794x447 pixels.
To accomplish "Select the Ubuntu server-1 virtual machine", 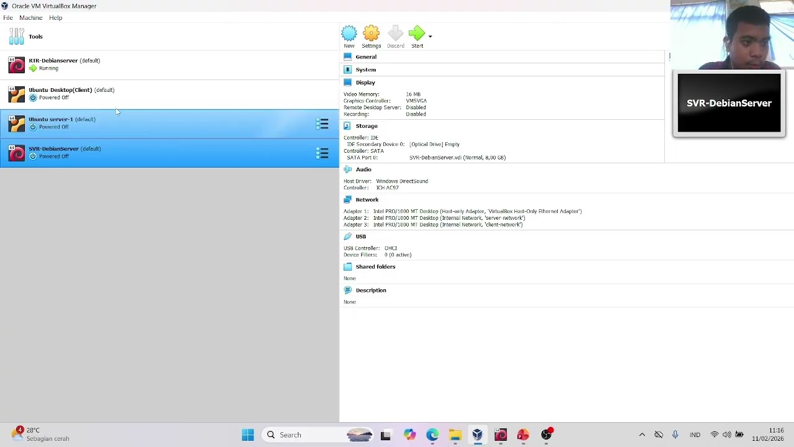I will pos(169,123).
